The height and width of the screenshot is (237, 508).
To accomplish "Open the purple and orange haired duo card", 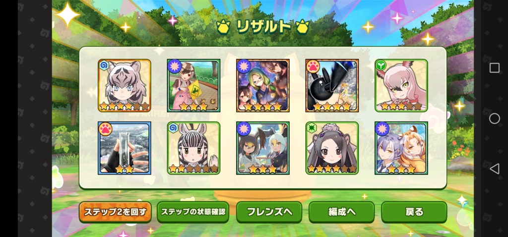I will 401,148.
